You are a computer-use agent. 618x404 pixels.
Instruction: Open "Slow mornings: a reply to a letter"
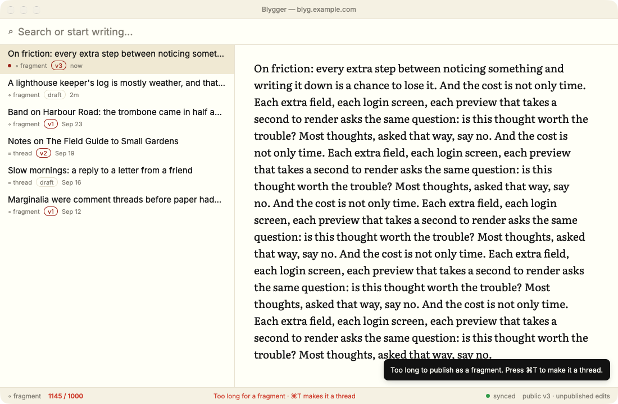click(x=117, y=176)
